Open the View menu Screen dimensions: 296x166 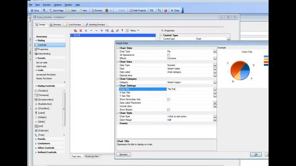pyautogui.click(x=37, y=5)
